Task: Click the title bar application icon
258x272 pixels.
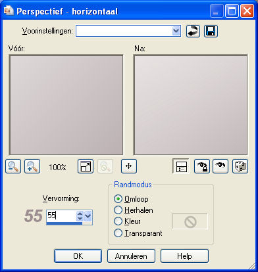Action: 9,11
